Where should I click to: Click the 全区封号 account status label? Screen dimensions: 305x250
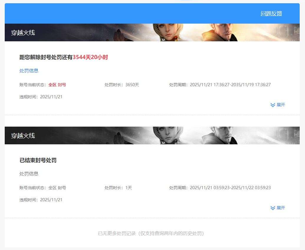(57, 85)
